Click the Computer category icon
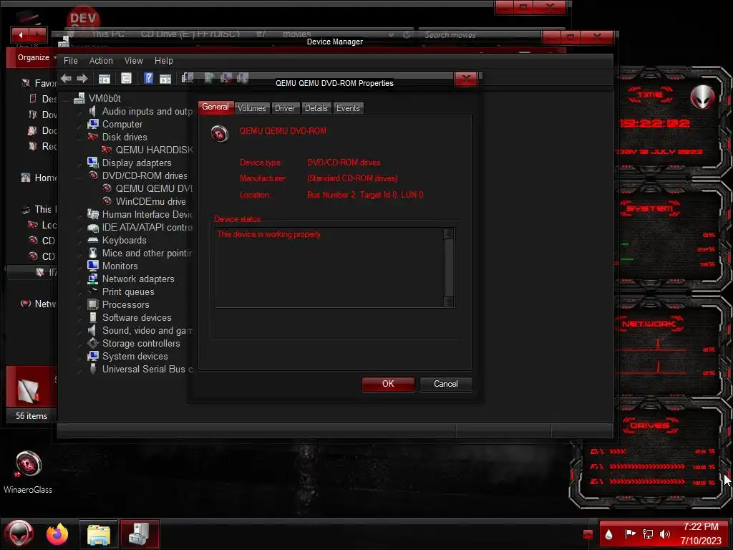The height and width of the screenshot is (550, 733). tap(92, 124)
